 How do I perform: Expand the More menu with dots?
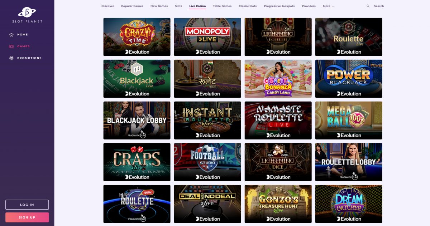(329, 6)
